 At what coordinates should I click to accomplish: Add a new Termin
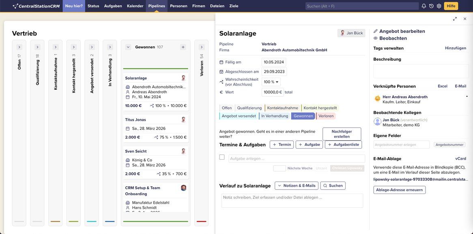coord(282,145)
